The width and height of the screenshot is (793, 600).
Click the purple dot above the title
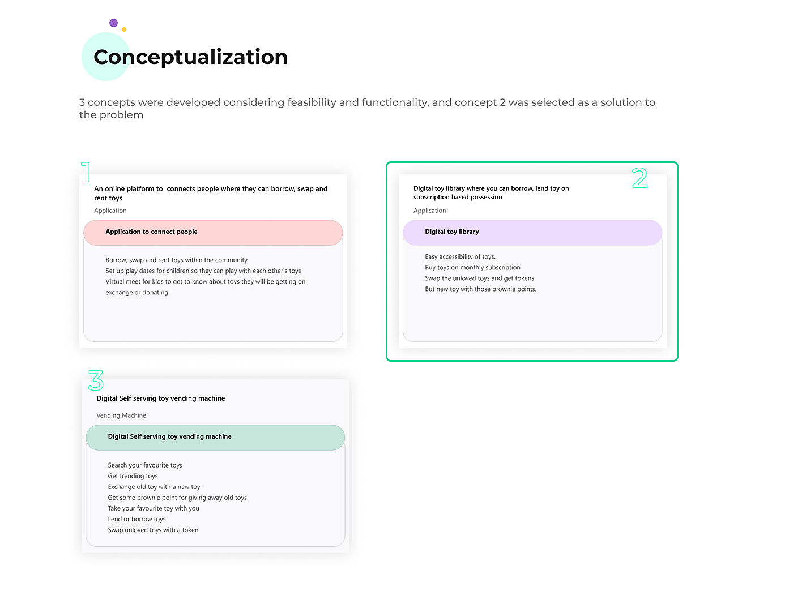(113, 23)
